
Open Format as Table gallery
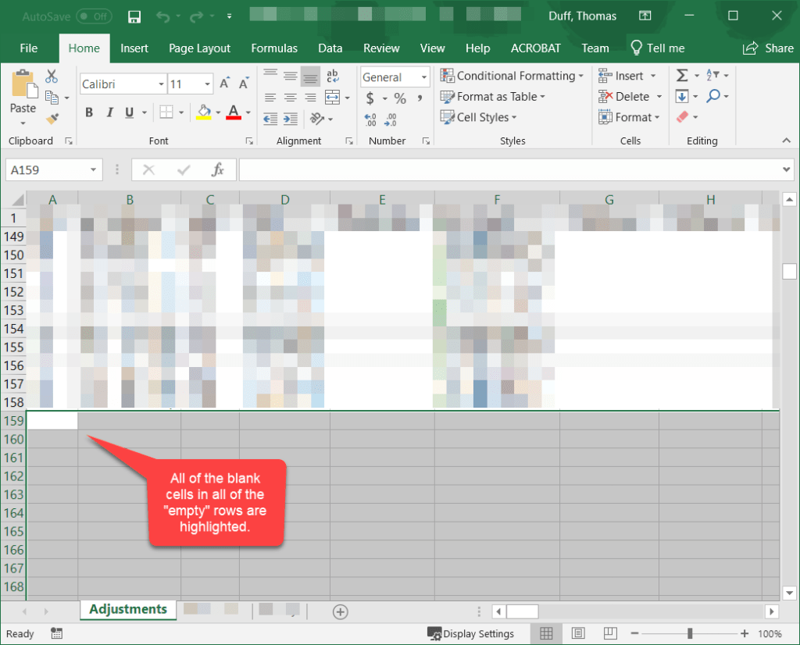click(492, 96)
